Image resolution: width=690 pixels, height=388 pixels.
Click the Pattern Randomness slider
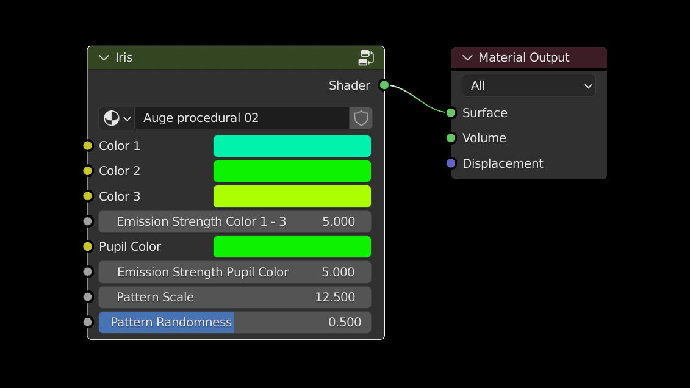pos(235,322)
